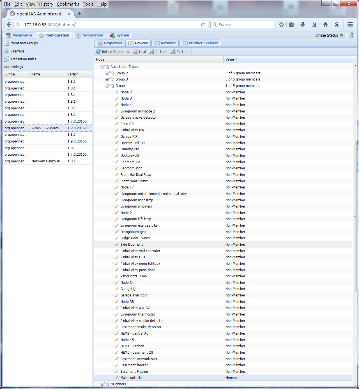Click the Reload Properties button

(x=112, y=52)
